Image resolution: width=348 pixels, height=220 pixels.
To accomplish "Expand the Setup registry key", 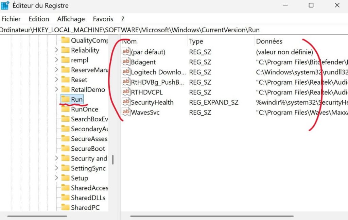I will (x=56, y=178).
